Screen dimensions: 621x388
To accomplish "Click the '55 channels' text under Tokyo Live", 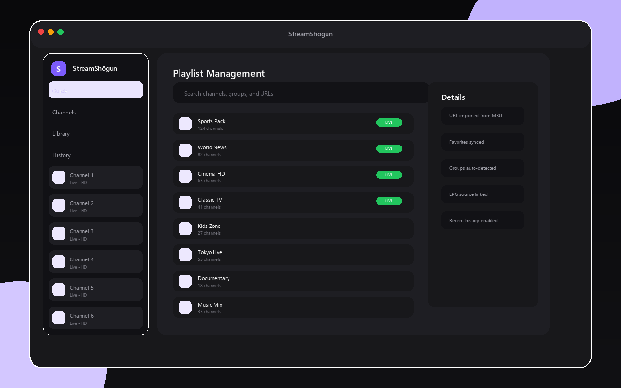I will coord(209,259).
